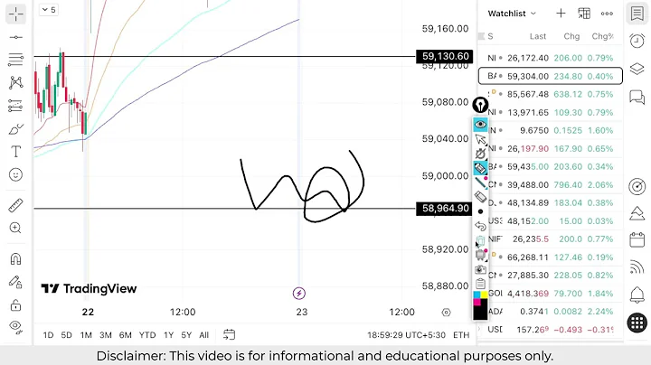Open the screeners radar icon

pyautogui.click(x=637, y=187)
